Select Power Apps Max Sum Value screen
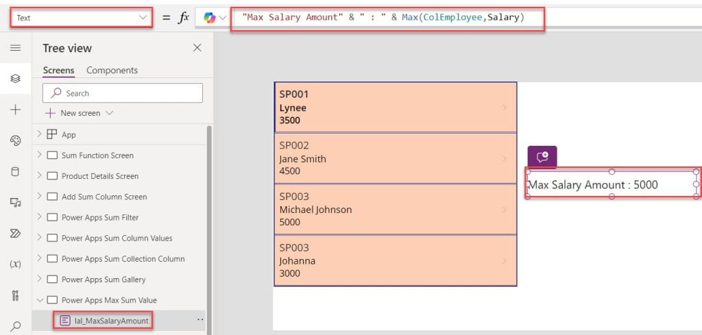 (x=109, y=299)
